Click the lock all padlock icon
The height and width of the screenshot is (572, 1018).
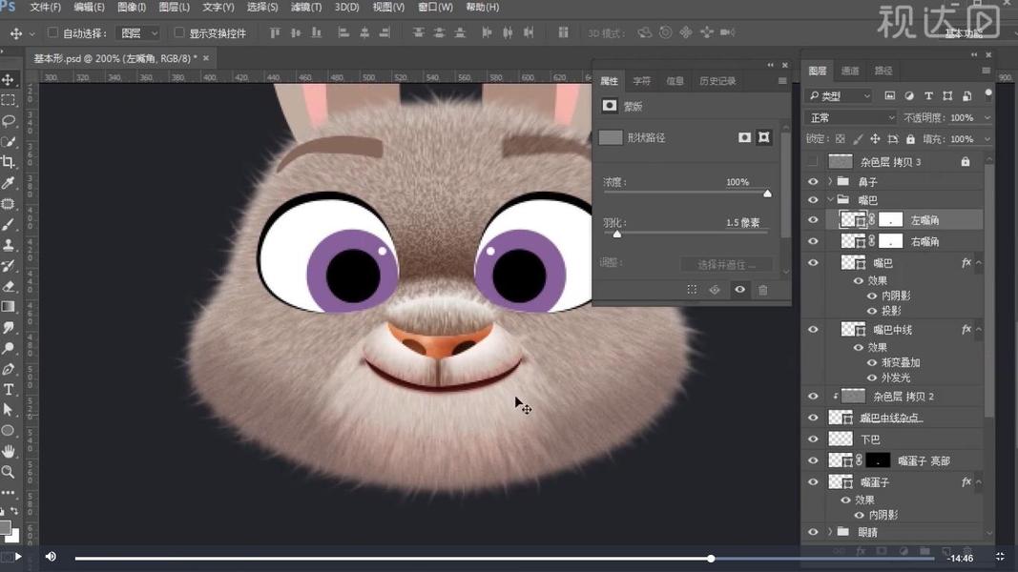coord(910,139)
